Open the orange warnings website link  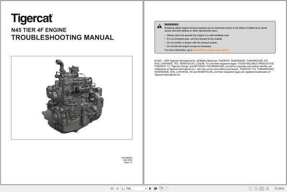(x=211, y=50)
